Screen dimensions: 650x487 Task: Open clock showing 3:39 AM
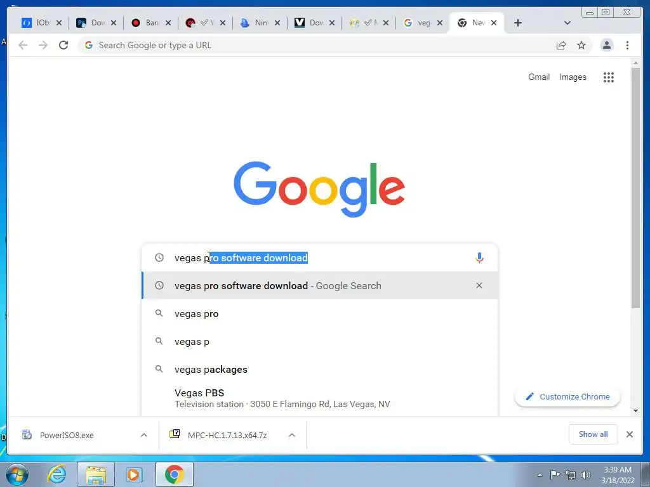pyautogui.click(x=618, y=475)
